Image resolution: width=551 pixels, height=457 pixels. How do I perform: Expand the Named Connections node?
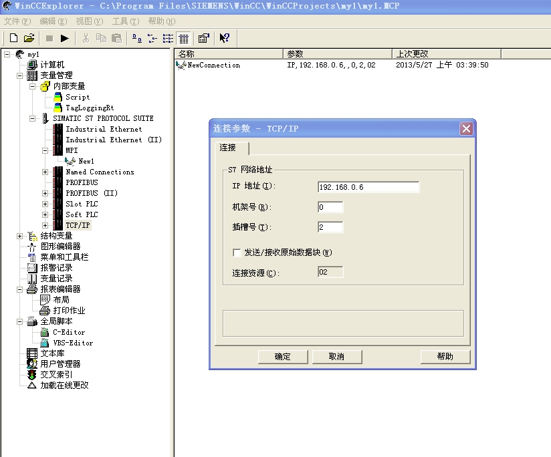(45, 172)
